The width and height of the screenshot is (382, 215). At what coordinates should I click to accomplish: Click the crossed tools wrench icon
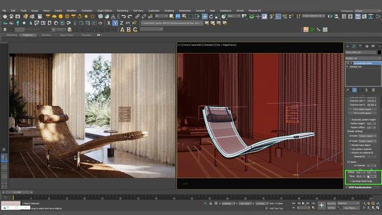click(318, 29)
